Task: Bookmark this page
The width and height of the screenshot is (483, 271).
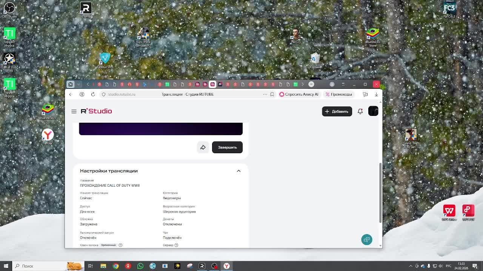Action: pos(272,94)
